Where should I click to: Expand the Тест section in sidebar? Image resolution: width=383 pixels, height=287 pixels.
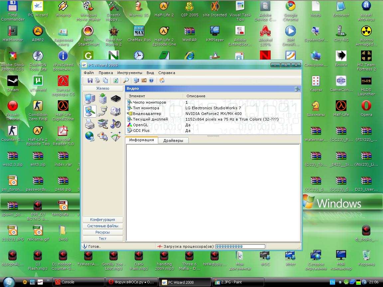pyautogui.click(x=103, y=239)
